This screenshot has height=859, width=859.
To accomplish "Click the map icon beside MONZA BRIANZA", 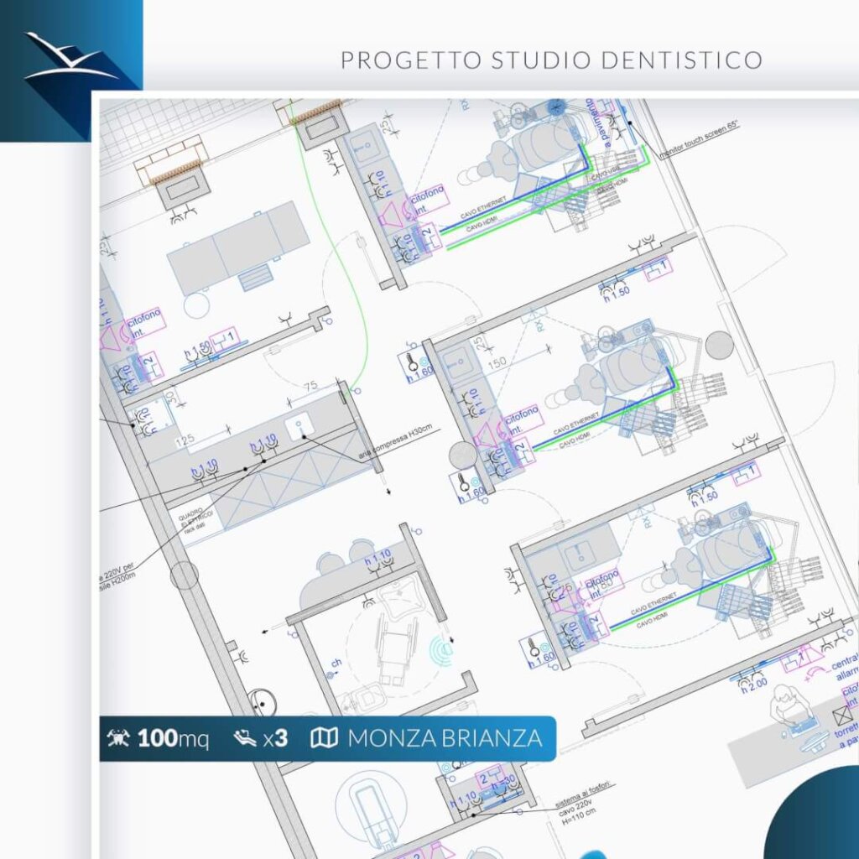I will 324,738.
